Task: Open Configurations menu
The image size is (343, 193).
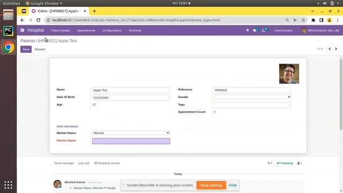Action: (112, 31)
